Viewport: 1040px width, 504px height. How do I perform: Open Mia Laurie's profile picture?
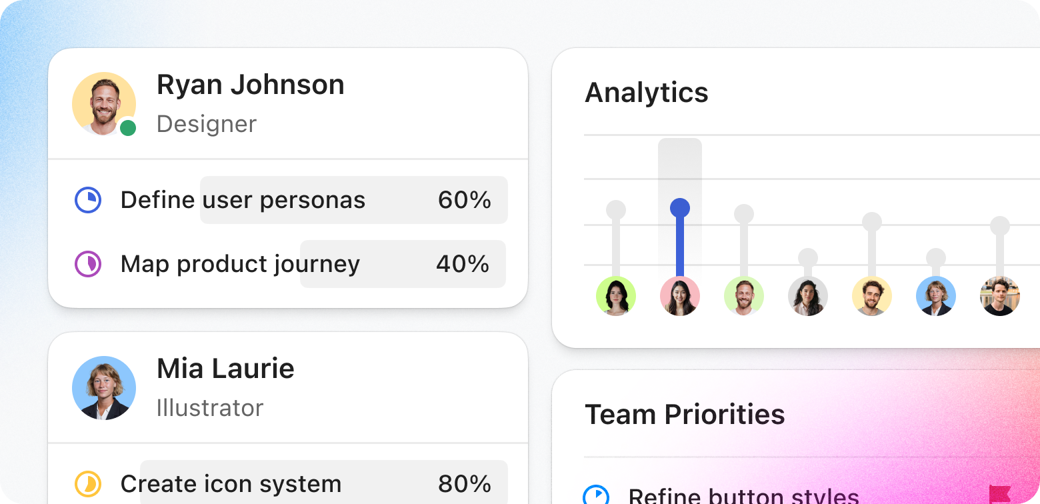[x=103, y=388]
